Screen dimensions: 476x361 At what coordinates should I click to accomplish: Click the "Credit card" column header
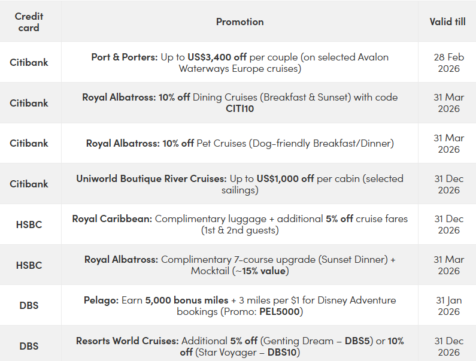(x=29, y=22)
